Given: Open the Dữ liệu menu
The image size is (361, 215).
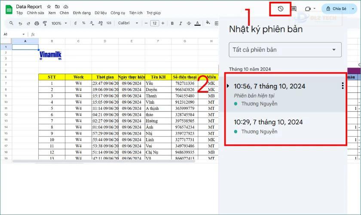Looking at the screenshot, I should [x=101, y=13].
